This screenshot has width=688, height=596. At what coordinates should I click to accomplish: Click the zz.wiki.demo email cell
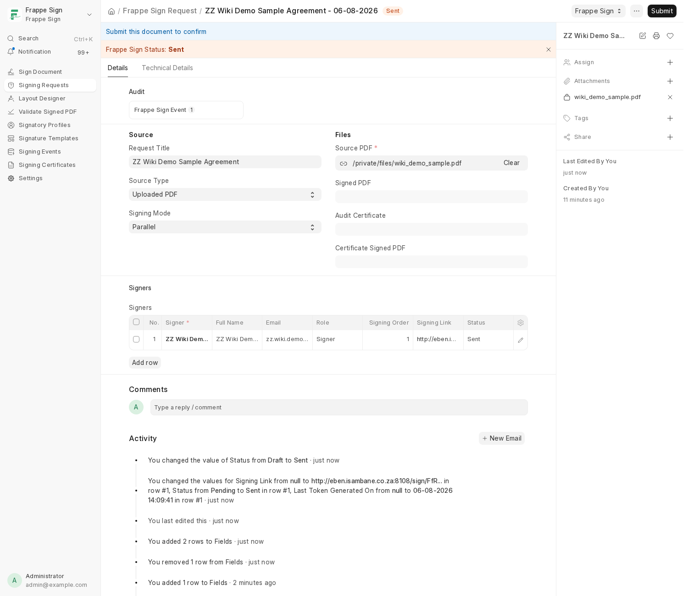point(287,339)
